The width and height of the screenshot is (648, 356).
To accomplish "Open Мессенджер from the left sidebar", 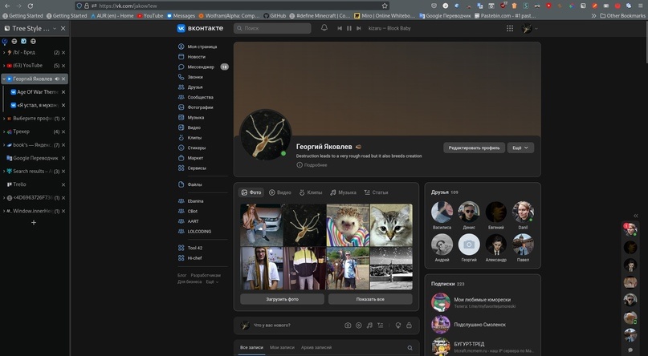I will coord(200,67).
